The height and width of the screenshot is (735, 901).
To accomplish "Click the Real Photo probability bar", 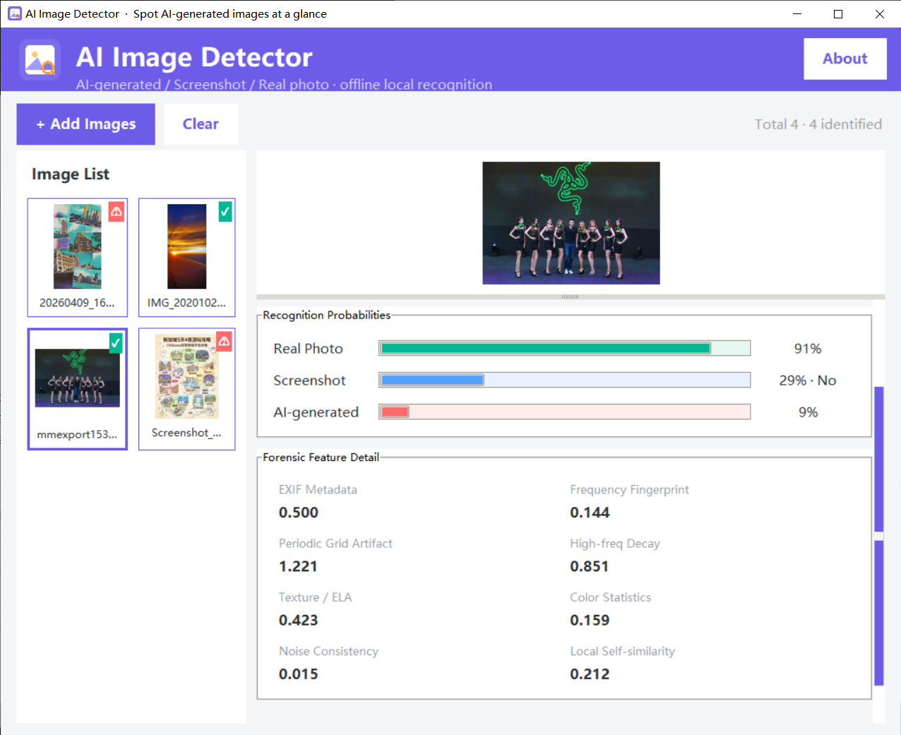I will 565,348.
